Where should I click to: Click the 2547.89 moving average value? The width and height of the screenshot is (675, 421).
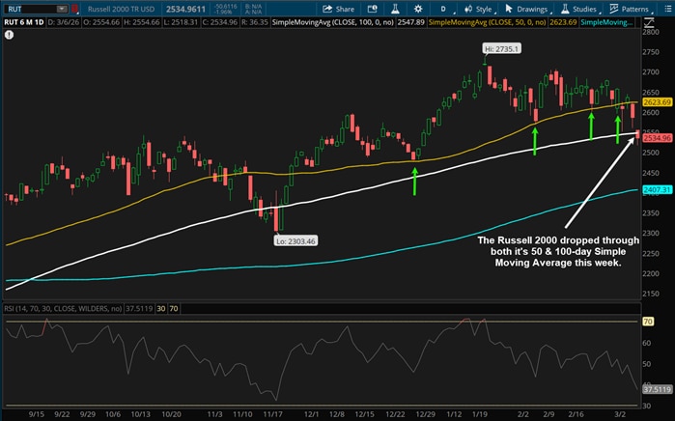tap(410, 22)
